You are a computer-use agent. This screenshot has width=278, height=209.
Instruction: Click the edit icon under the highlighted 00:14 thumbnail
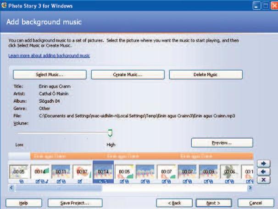101,181
